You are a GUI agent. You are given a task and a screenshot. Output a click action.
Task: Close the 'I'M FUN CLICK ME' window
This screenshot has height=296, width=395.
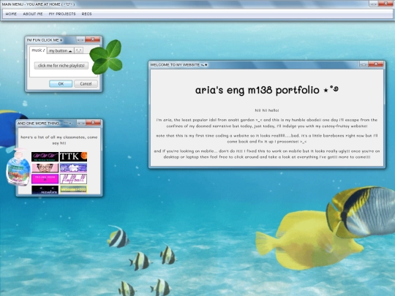point(92,39)
